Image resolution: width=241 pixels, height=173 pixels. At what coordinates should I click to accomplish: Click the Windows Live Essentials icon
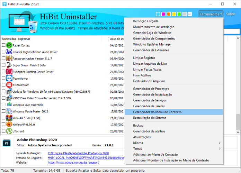click(9, 104)
